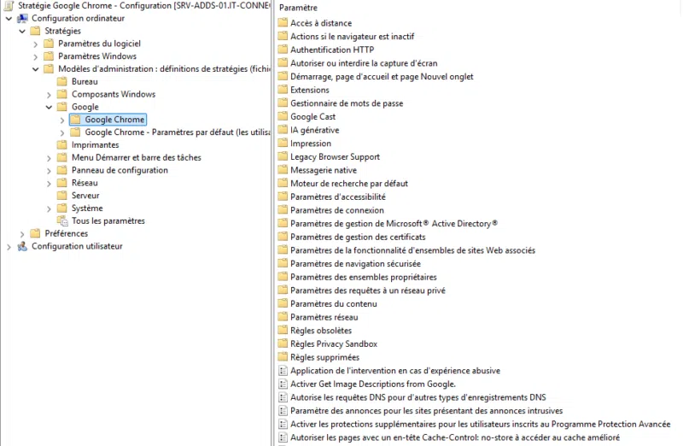Open Paramètres des ensembles propriétaires folder
683x446 pixels.
[364, 278]
